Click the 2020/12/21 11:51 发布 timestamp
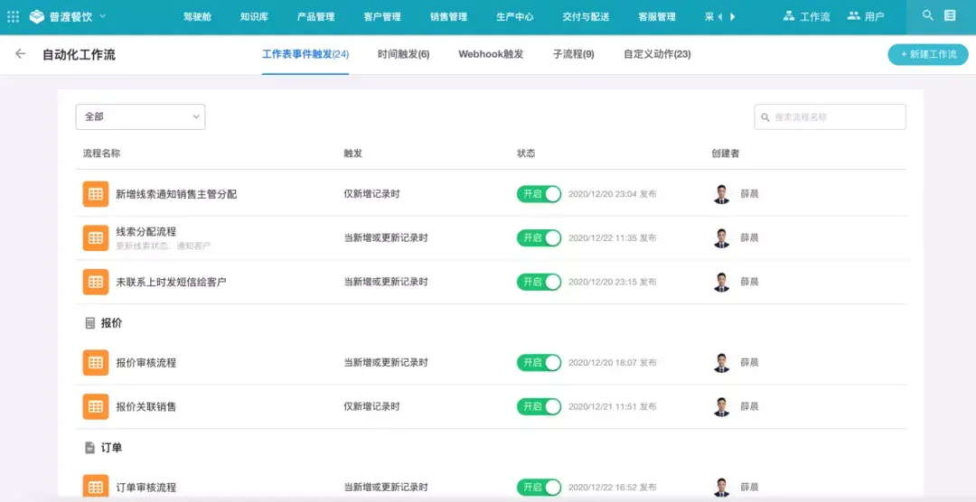The height and width of the screenshot is (502, 976). (613, 407)
